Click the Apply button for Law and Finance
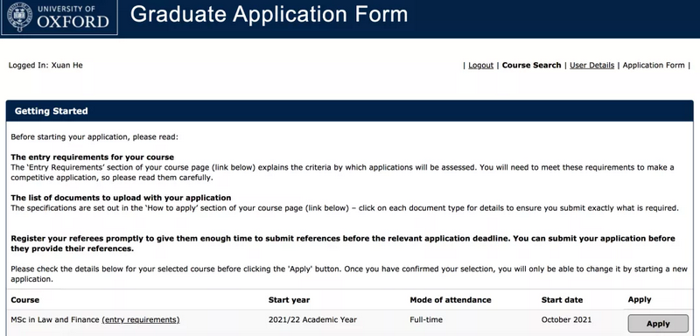The image size is (700, 336). coord(658,324)
